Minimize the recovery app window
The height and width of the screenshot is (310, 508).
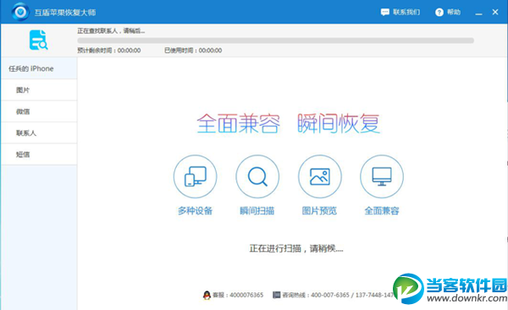tap(479, 13)
